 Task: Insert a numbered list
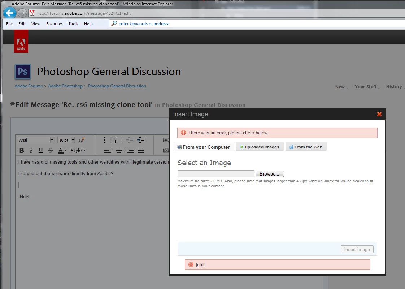tap(118, 140)
